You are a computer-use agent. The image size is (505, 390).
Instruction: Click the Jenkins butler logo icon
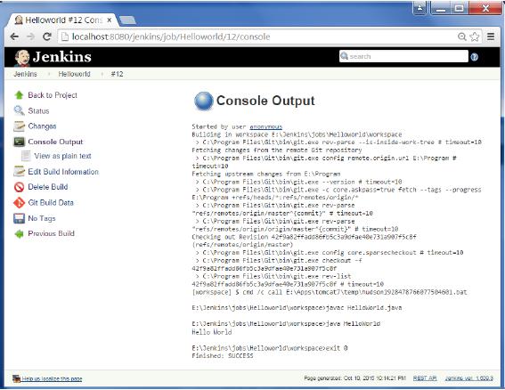[22, 58]
